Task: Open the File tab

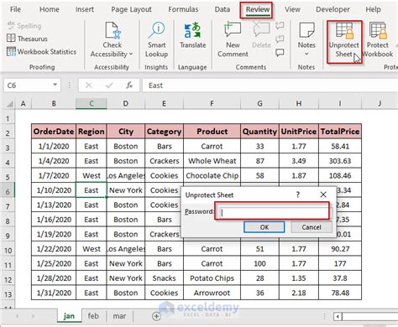Action: (x=15, y=9)
